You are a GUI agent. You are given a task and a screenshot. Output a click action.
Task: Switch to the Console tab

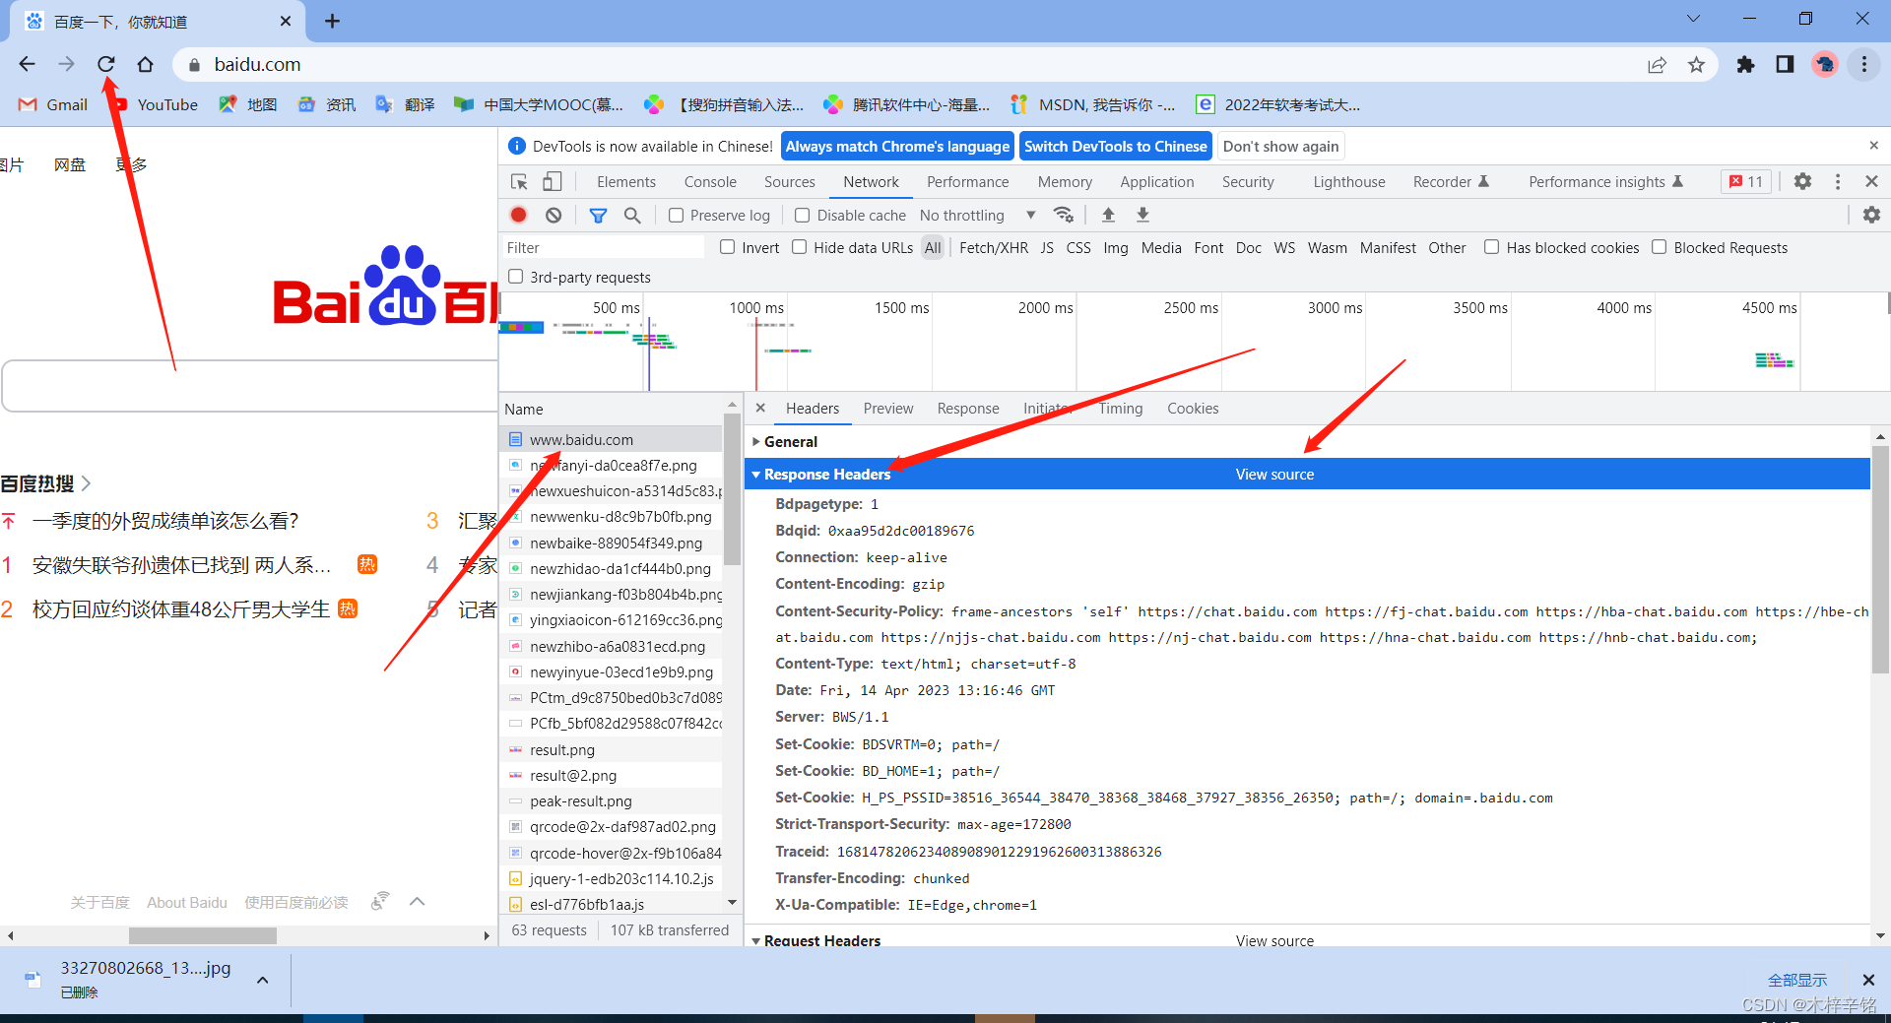[710, 181]
